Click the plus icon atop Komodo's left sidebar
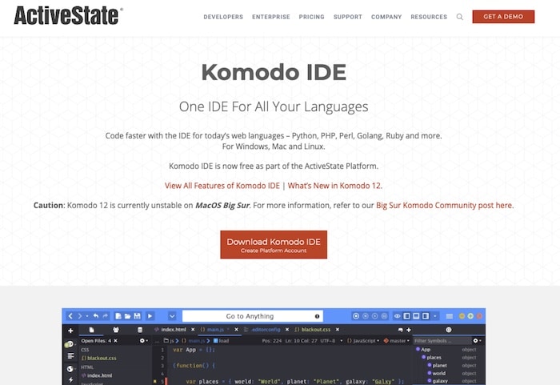560x385 pixels. (x=70, y=330)
